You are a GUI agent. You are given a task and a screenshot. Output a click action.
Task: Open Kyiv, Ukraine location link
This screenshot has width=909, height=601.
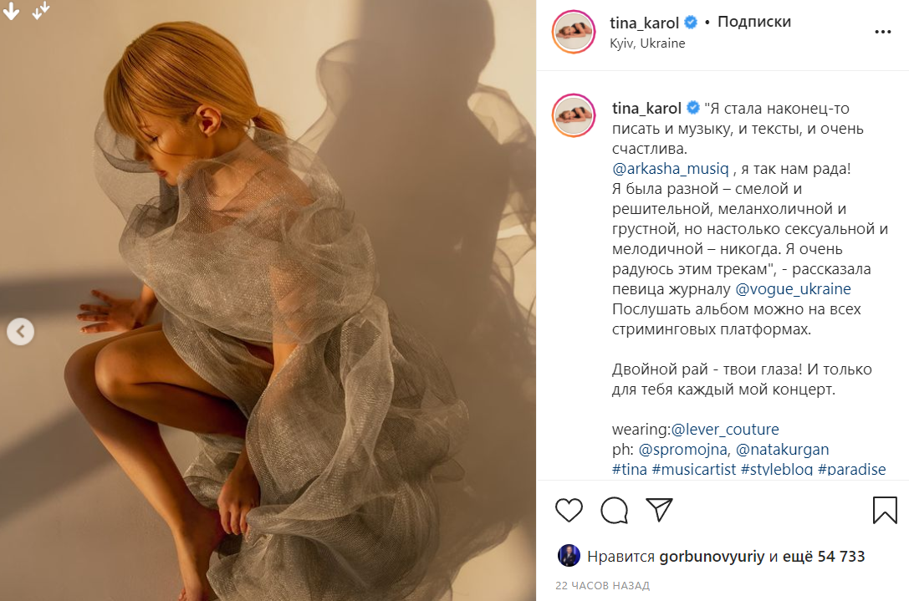(647, 43)
